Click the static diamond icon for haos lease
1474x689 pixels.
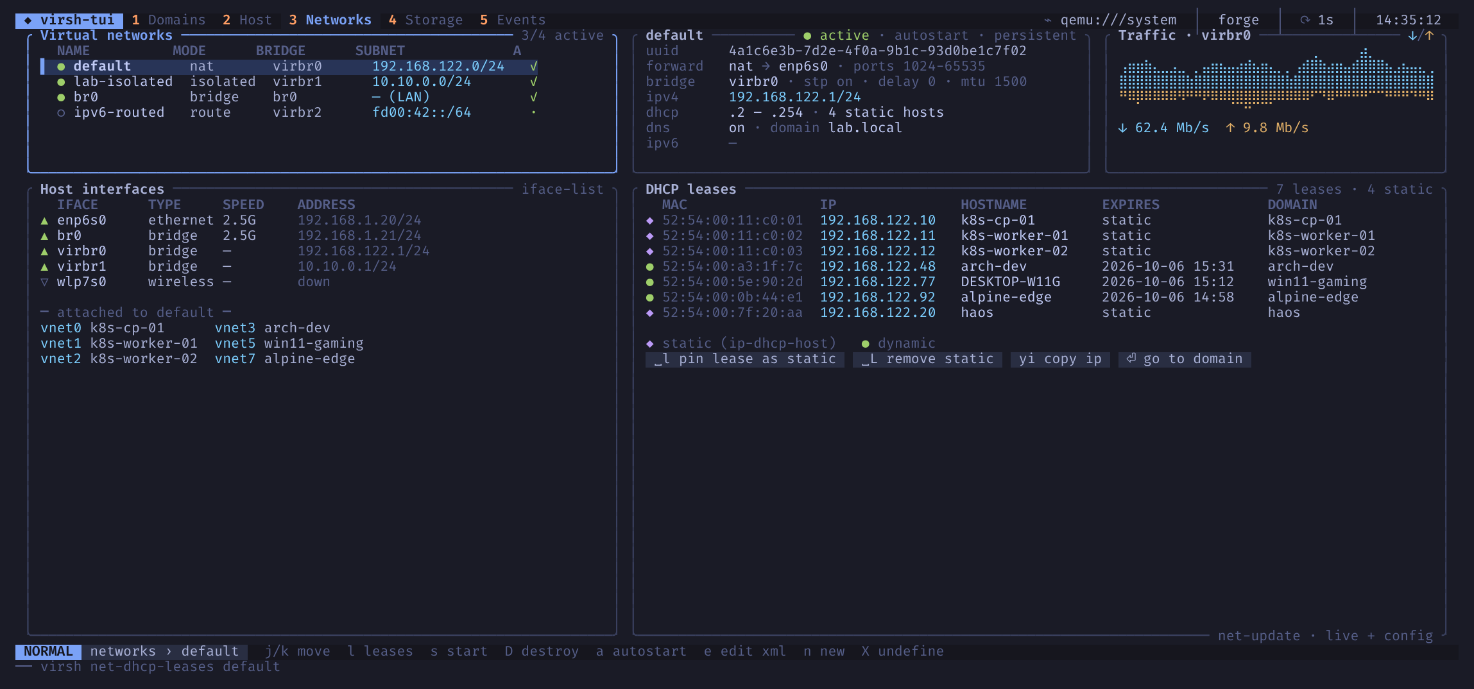pyautogui.click(x=649, y=312)
